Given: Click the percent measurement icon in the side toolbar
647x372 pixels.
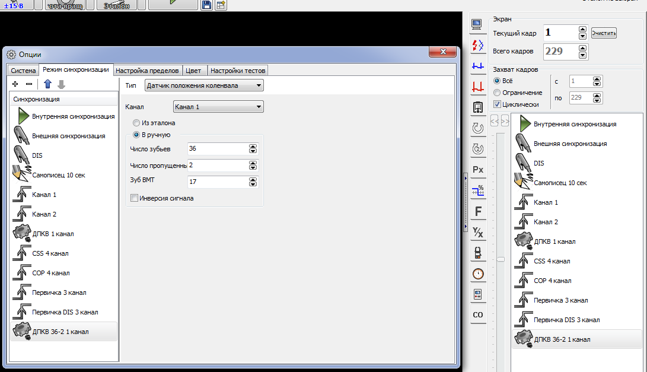Looking at the screenshot, I should 478,190.
